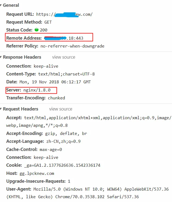Click the Cookie _ga value
The image size is (172, 202).
coord(62,165)
